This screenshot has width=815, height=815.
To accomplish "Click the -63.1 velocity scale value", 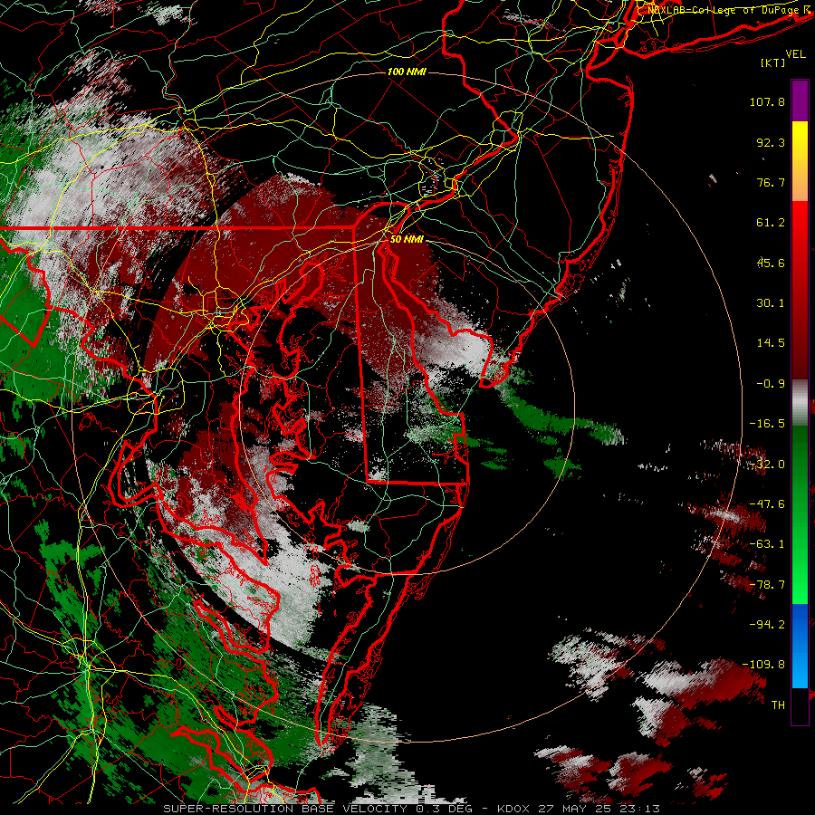I will tap(767, 544).
